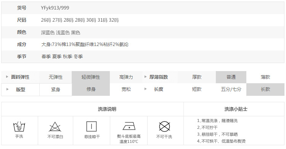Image resolution: width=286 pixels, height=149 pixels.
Task: Click the 熨斗底板最高温度110℃ caption
Action: pos(129,139)
